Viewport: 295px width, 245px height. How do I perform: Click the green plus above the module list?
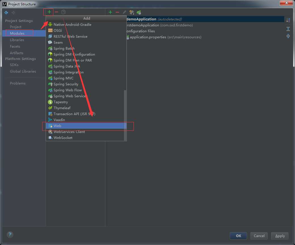tap(49, 12)
